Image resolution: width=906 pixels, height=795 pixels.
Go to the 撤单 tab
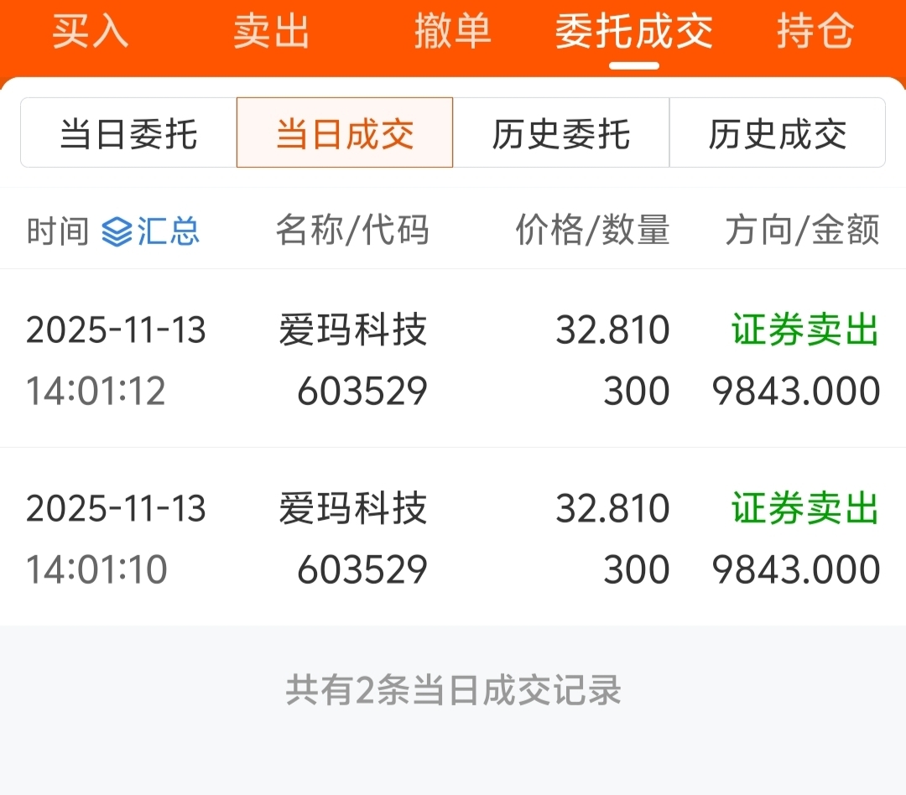(452, 32)
